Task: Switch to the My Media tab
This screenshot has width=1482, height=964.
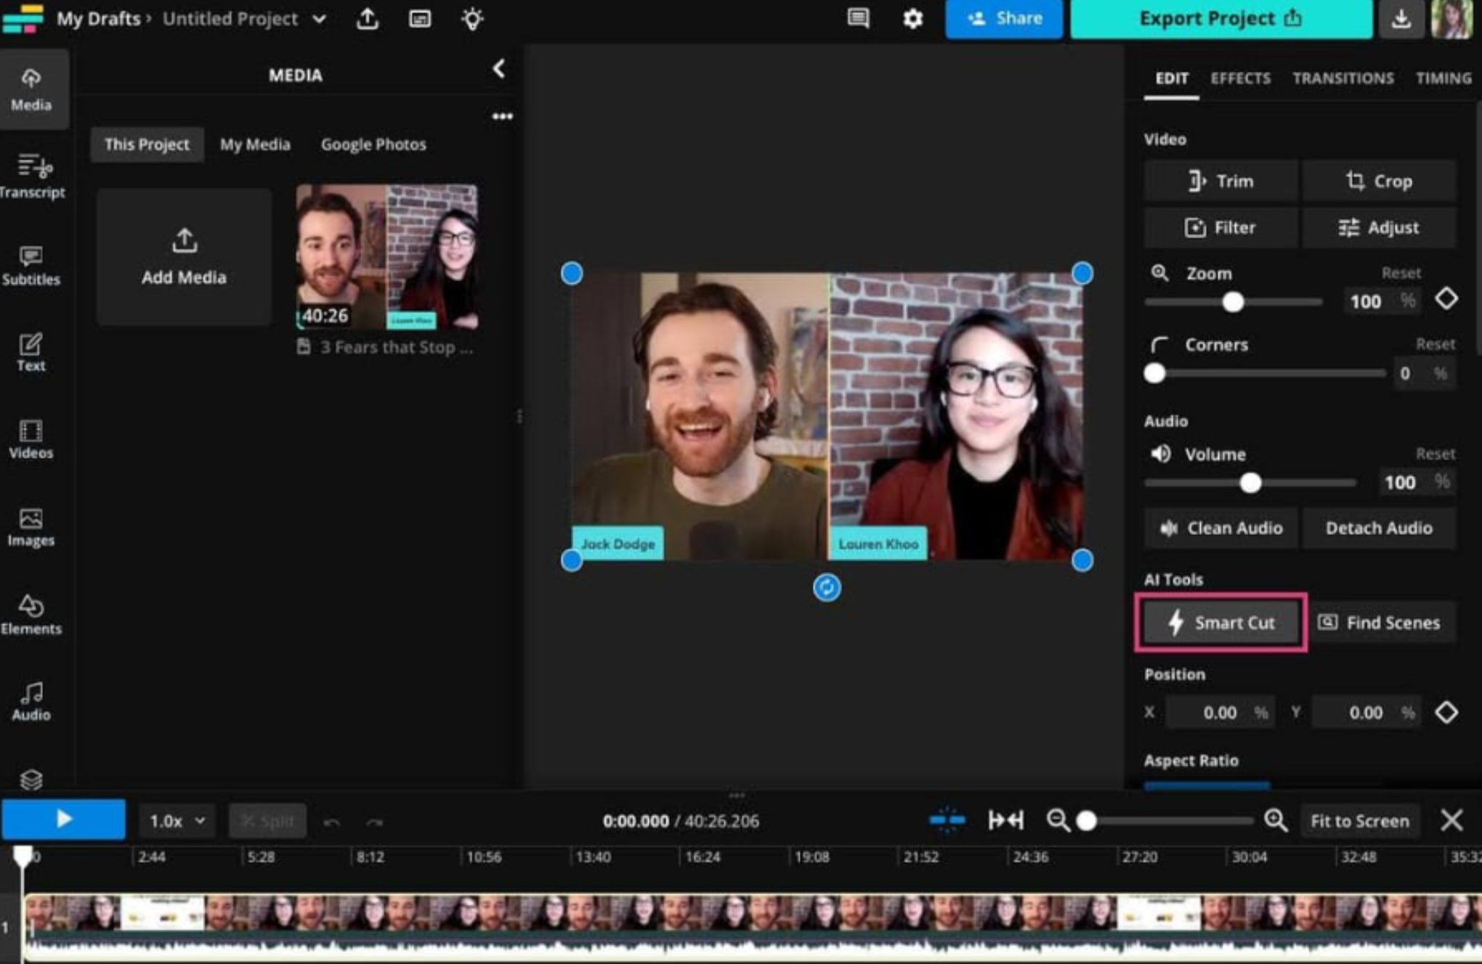Action: click(255, 144)
